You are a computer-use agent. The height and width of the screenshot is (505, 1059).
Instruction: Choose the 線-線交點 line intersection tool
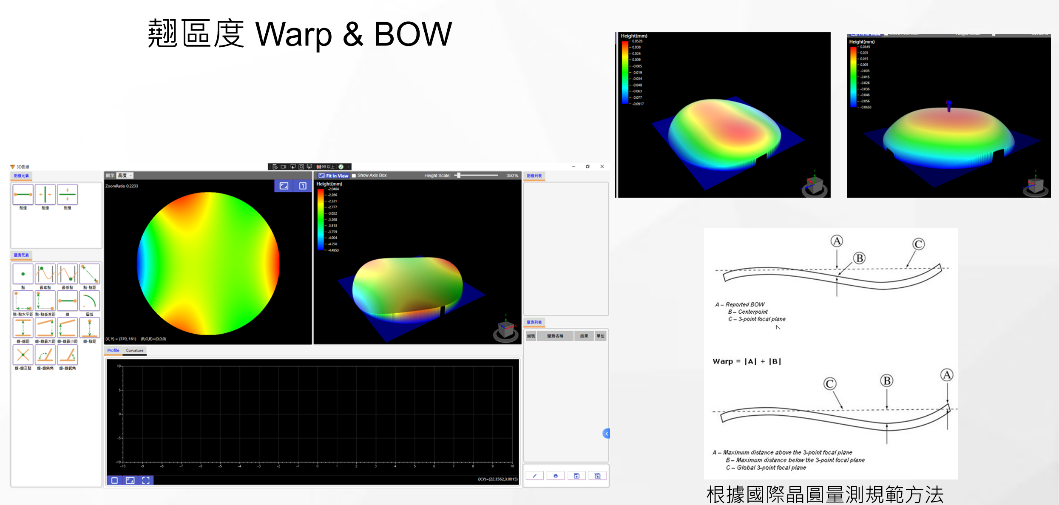tap(23, 355)
